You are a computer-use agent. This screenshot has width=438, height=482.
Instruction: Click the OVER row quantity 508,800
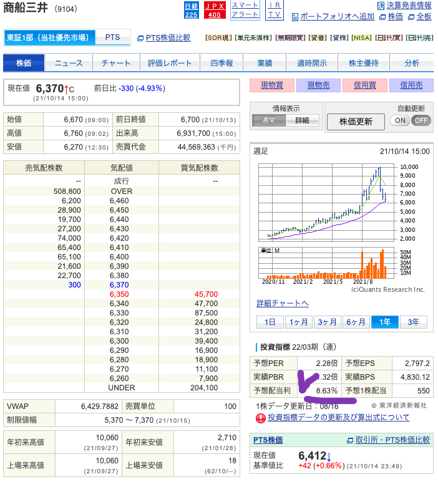click(x=67, y=191)
